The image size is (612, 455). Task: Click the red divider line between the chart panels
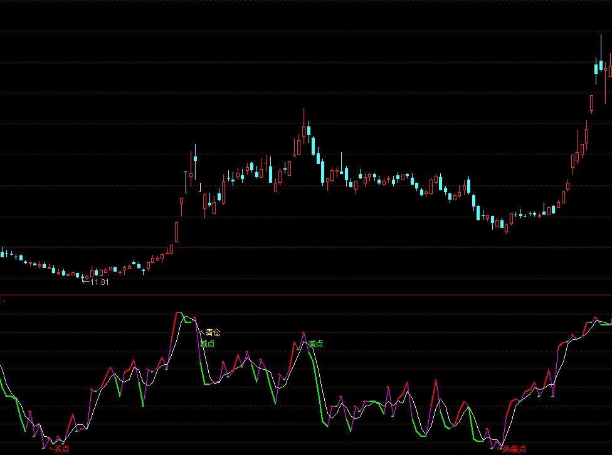[x=306, y=294]
